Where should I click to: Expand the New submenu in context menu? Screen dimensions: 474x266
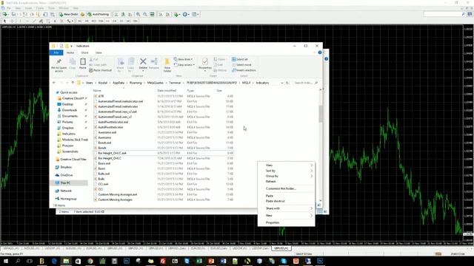(286, 215)
